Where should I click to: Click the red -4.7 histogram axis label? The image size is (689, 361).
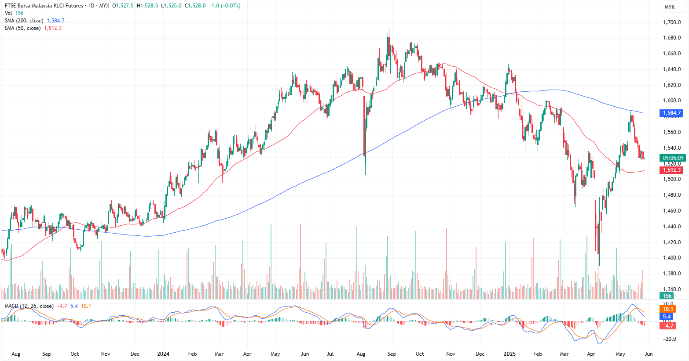pos(668,325)
